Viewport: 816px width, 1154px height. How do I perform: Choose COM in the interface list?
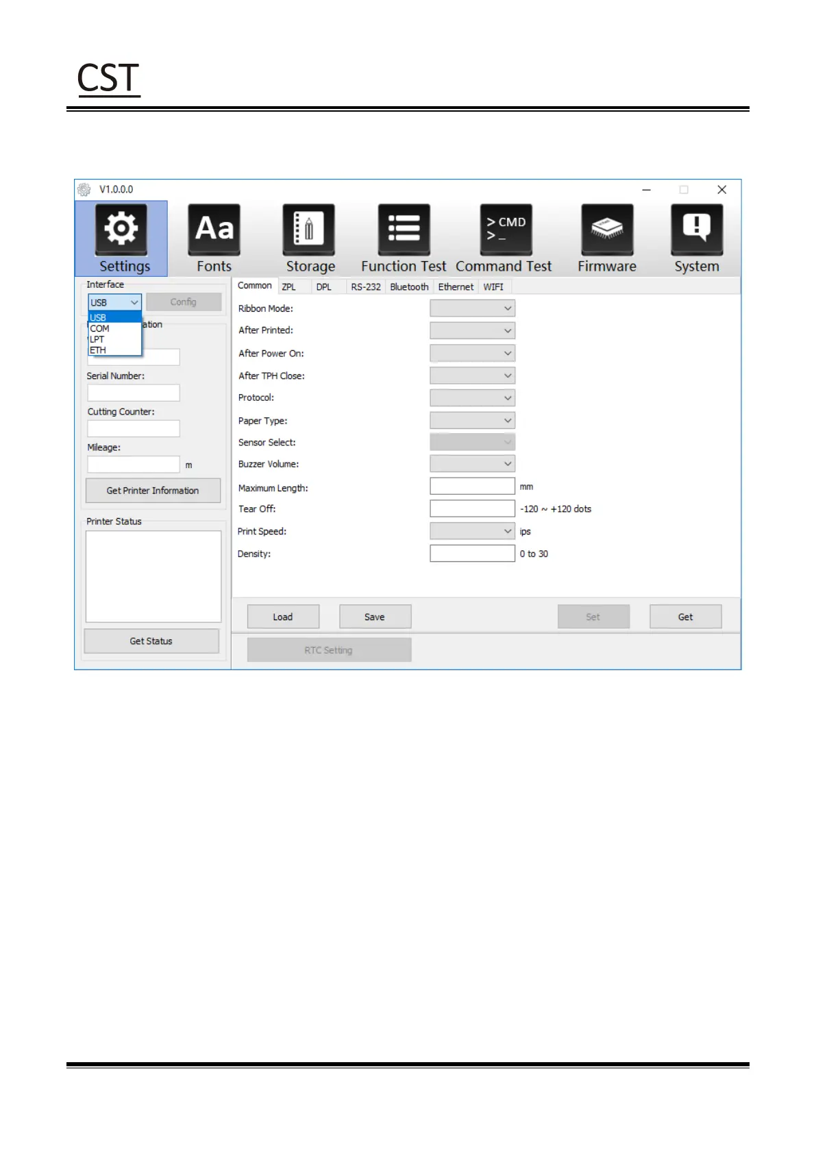coord(114,328)
